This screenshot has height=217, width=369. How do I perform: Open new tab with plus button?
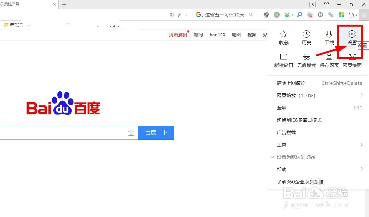(x=64, y=4)
